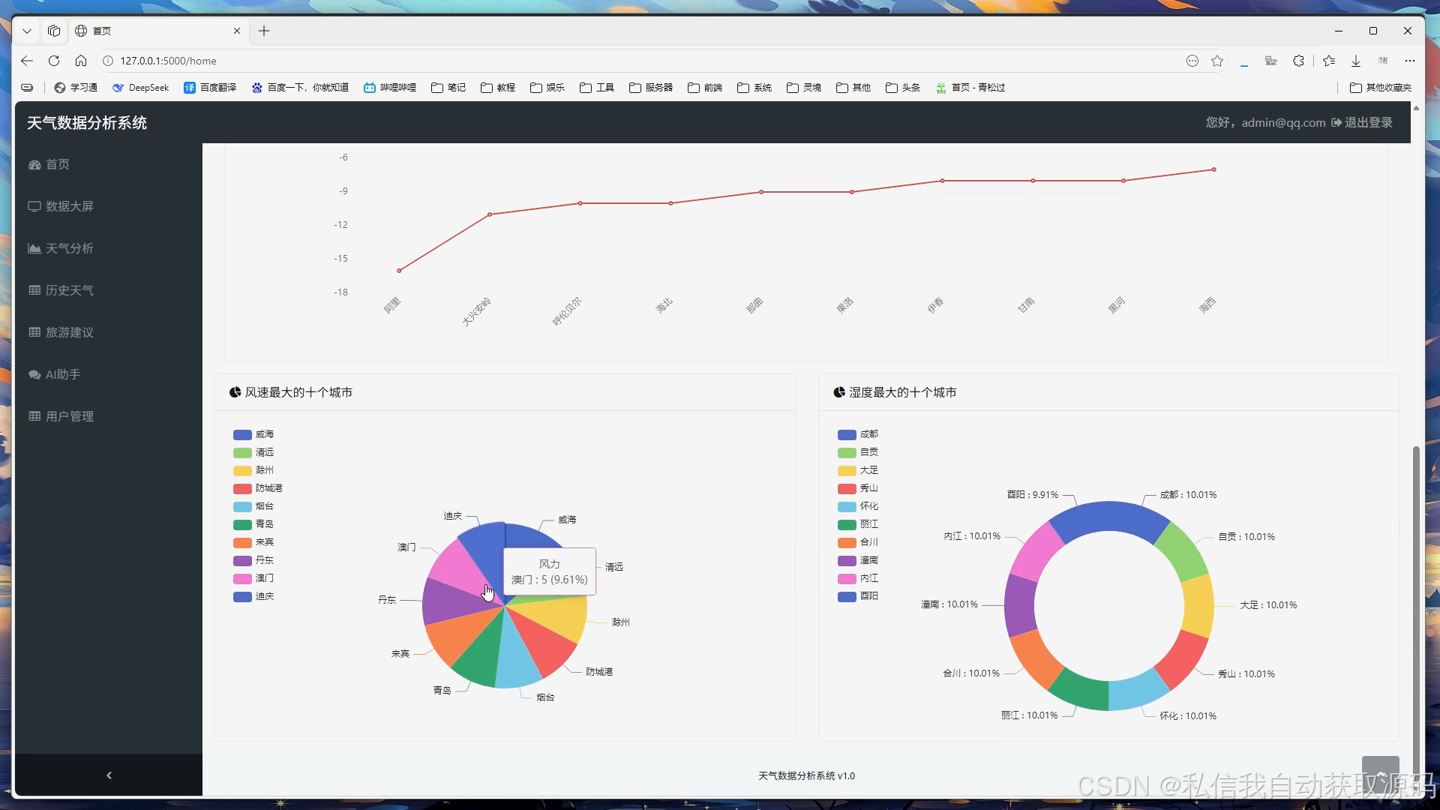Toggle 澳门 legend entry

pyautogui.click(x=253, y=578)
